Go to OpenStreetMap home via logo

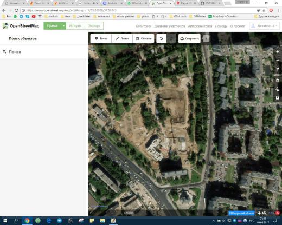[21, 26]
